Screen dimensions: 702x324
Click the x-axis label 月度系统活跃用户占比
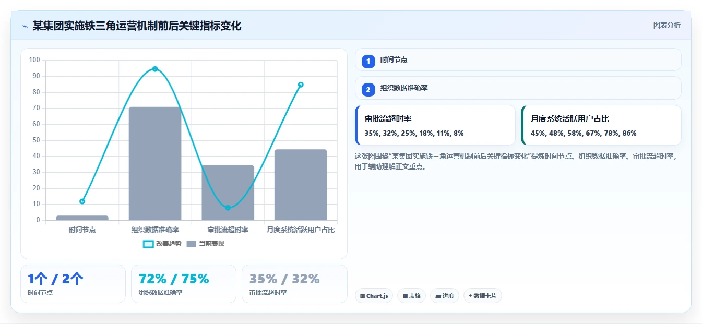click(x=301, y=230)
